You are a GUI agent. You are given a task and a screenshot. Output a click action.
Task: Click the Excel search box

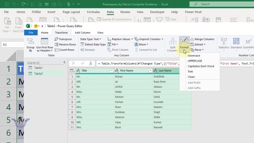221,4
